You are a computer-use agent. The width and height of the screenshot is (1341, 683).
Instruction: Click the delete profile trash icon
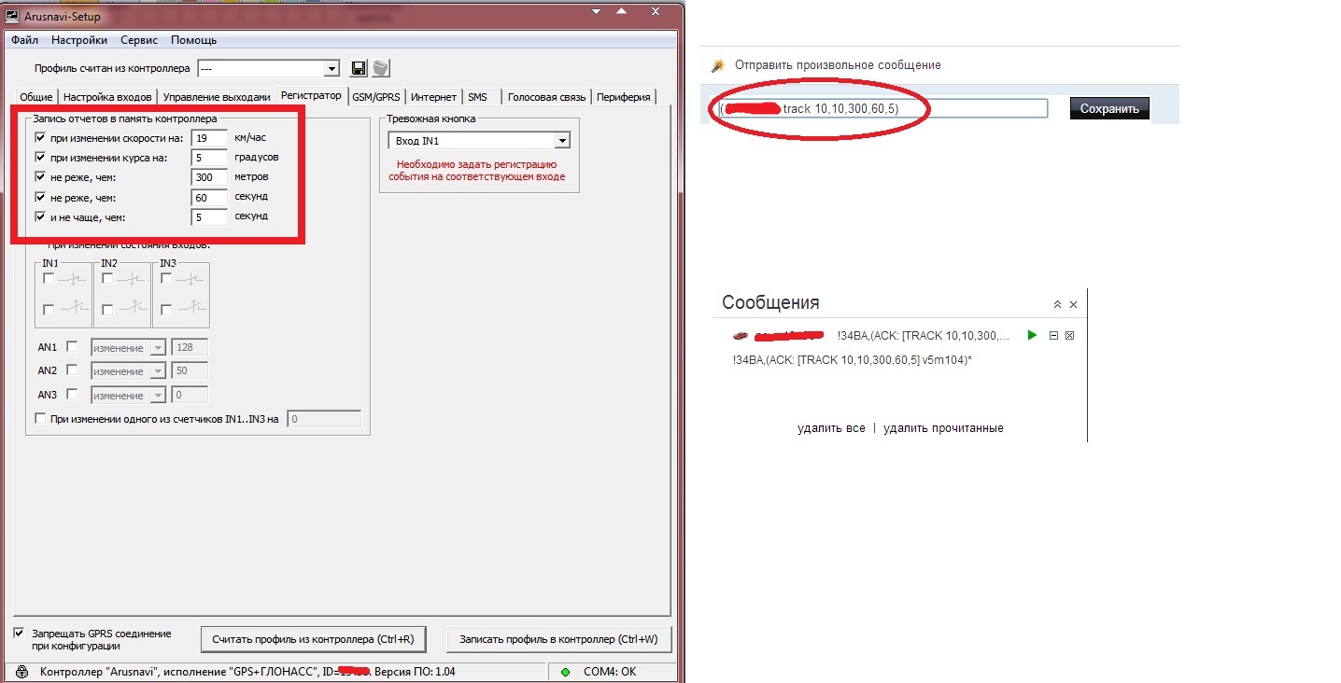tap(380, 68)
